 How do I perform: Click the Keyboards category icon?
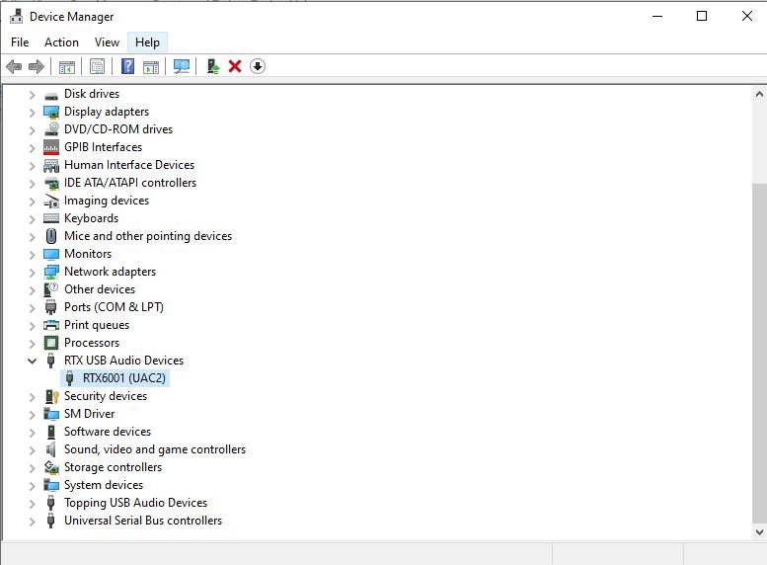point(51,218)
